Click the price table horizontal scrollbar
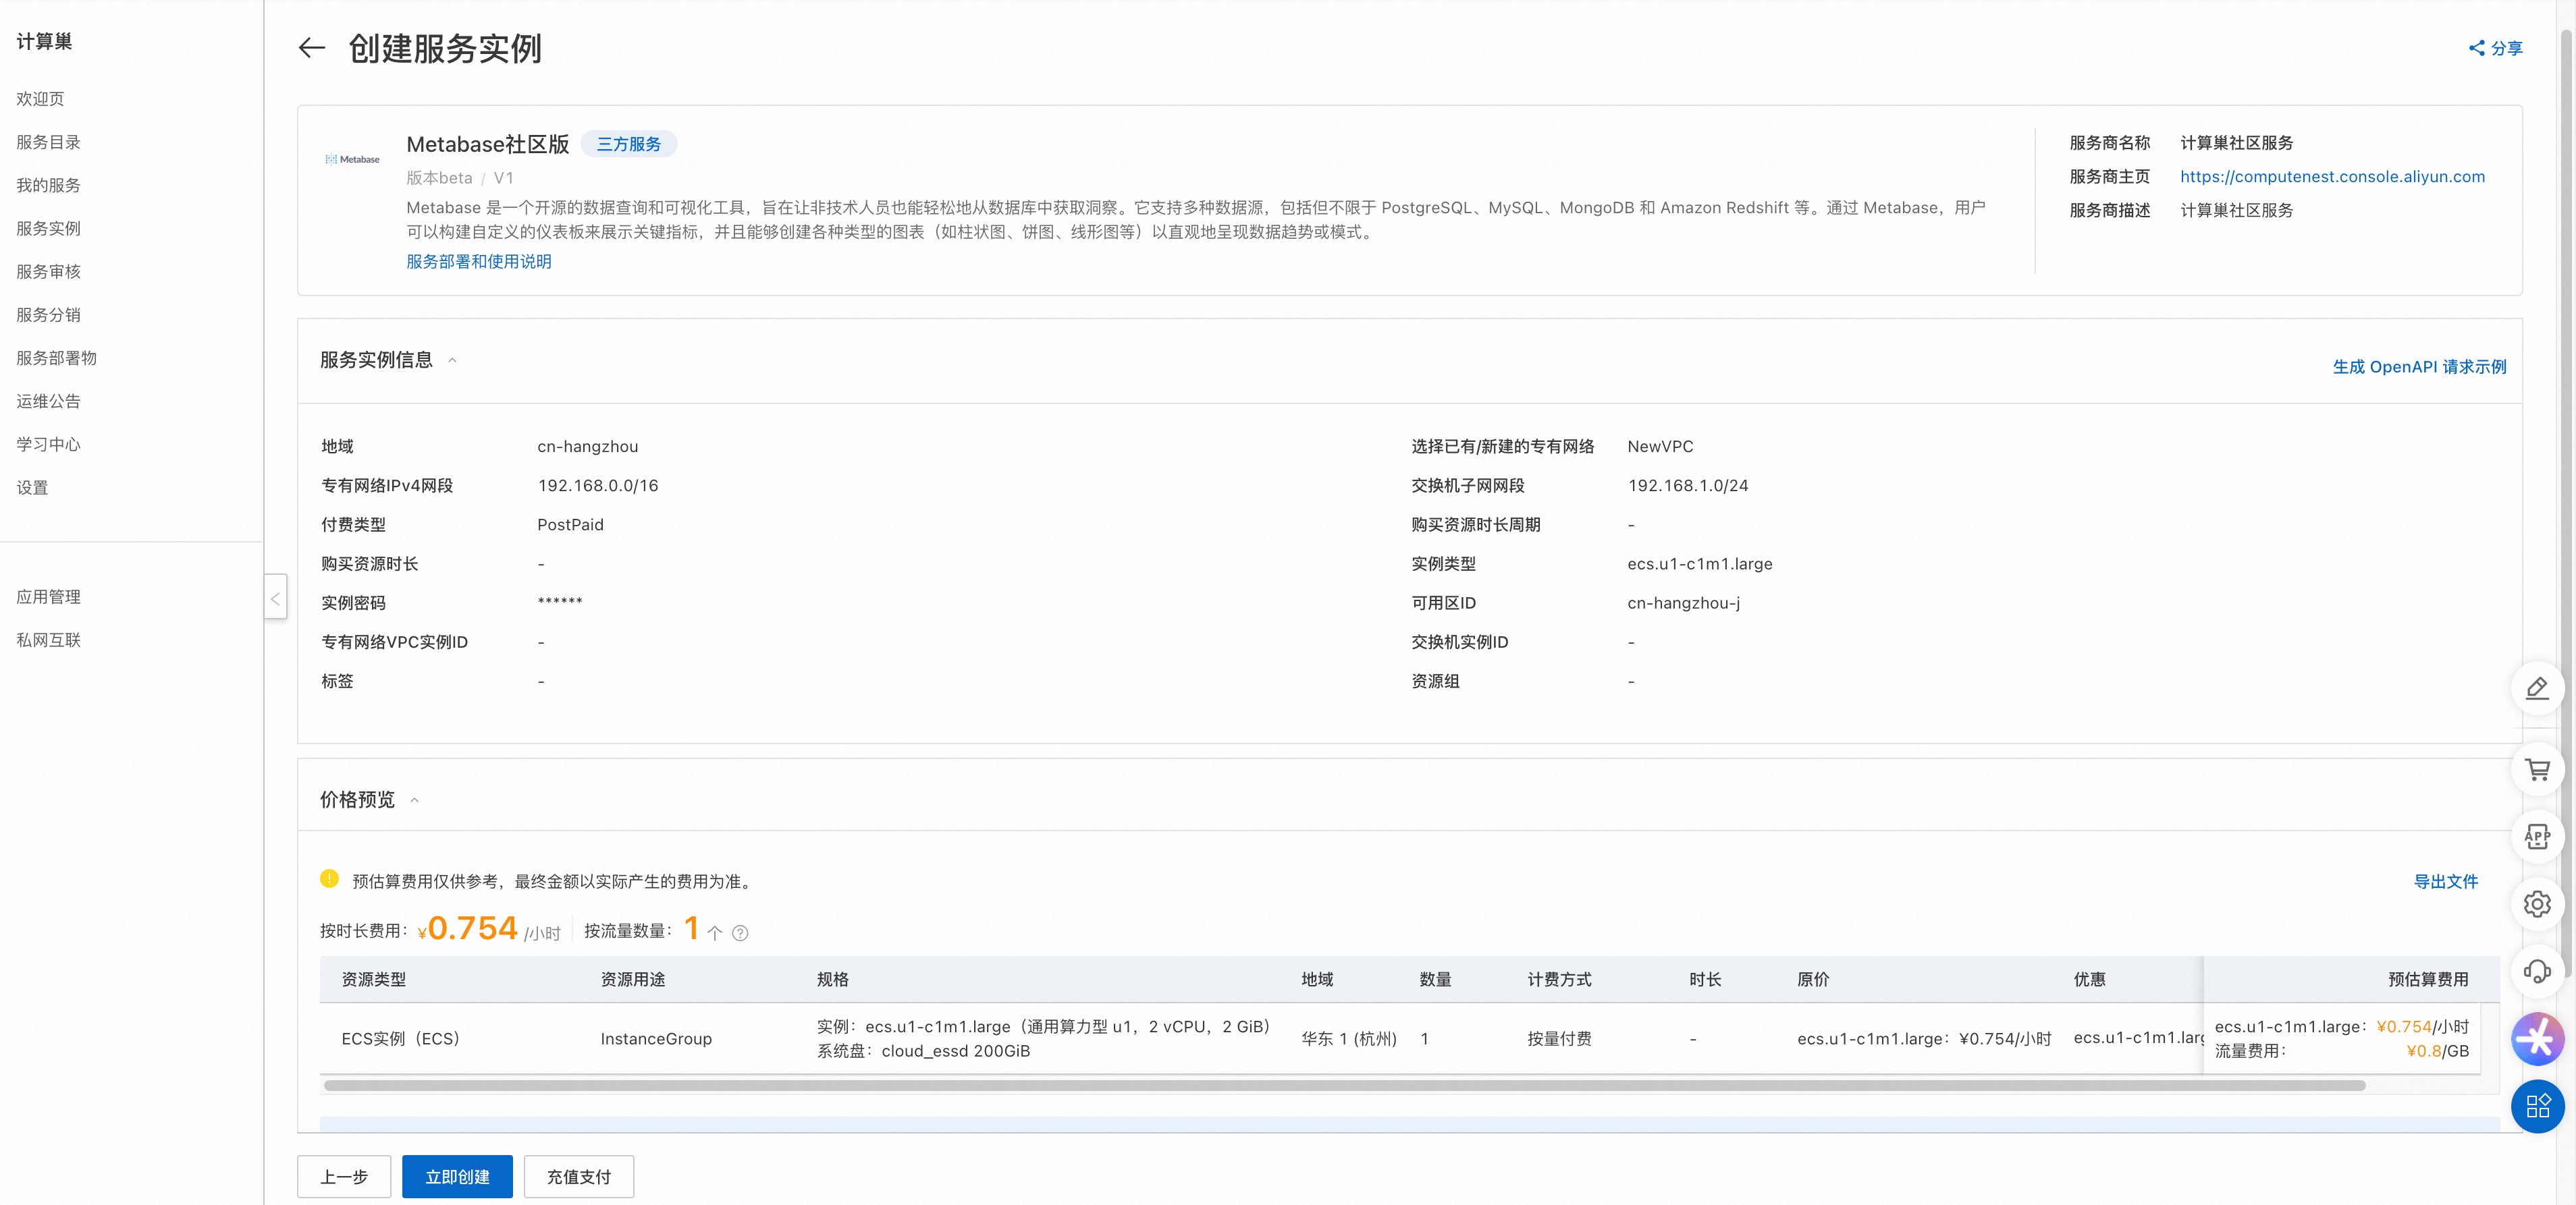 pyautogui.click(x=1344, y=1085)
